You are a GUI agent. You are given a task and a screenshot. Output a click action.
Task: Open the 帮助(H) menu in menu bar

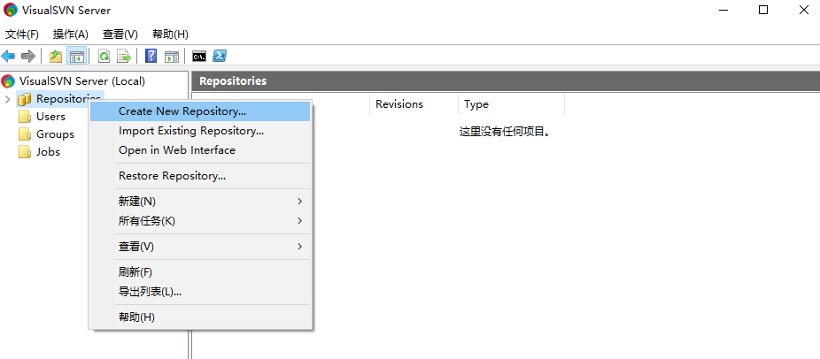171,34
